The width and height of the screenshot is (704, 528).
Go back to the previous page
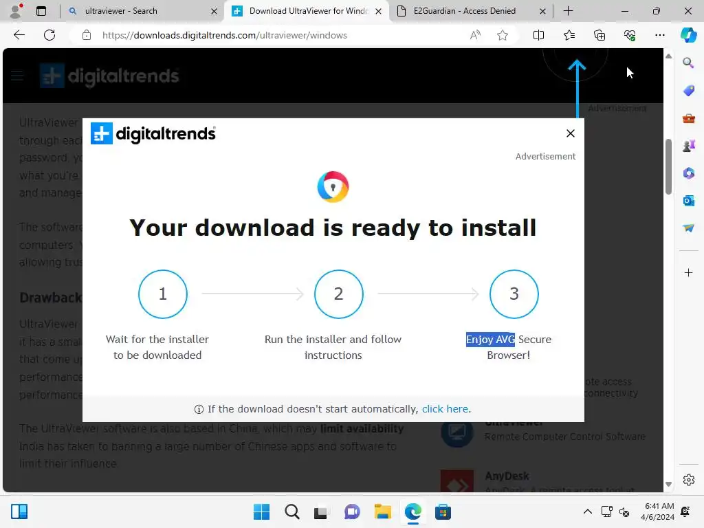19,35
